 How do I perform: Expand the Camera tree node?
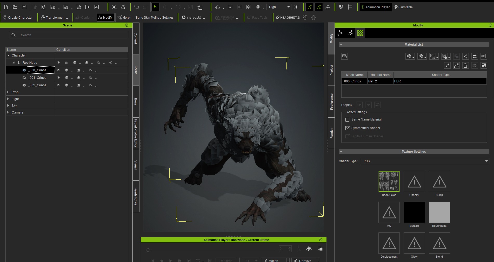tap(8, 112)
